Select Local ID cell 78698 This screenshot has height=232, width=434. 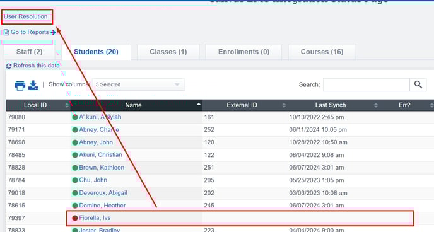(x=16, y=142)
